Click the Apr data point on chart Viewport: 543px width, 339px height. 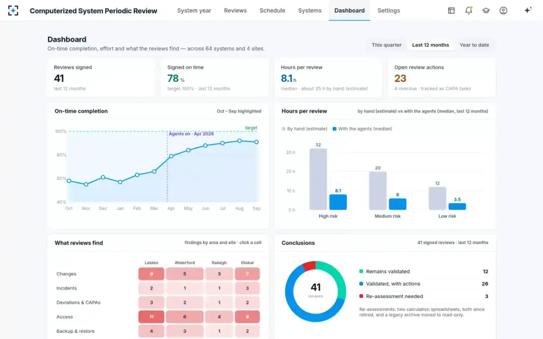(171, 156)
